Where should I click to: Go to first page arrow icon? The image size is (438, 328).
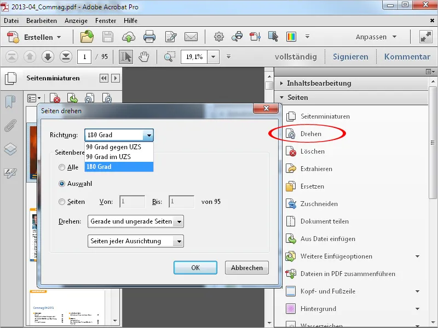pos(11,57)
